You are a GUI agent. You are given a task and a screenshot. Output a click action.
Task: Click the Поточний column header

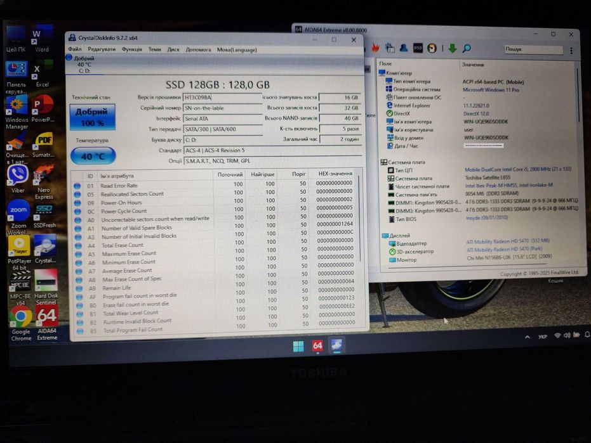click(230, 175)
